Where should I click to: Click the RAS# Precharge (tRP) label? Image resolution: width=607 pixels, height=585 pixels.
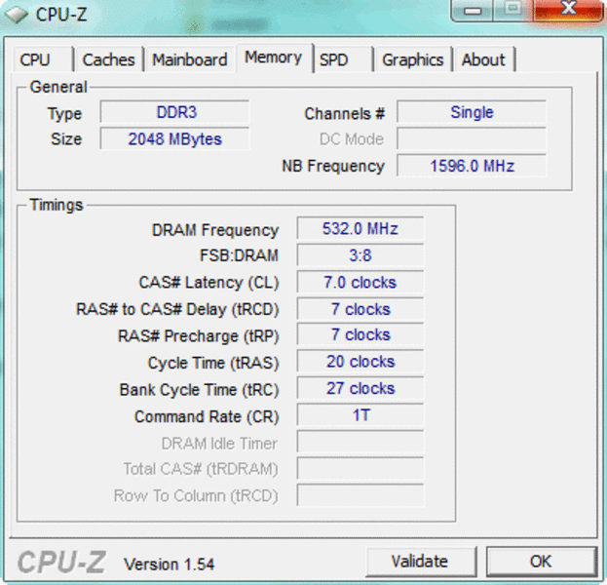point(199,336)
